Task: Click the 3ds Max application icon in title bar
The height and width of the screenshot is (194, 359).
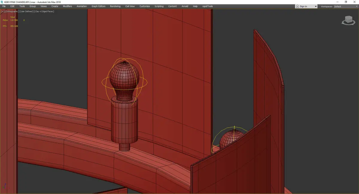Action: click(x=2, y=2)
